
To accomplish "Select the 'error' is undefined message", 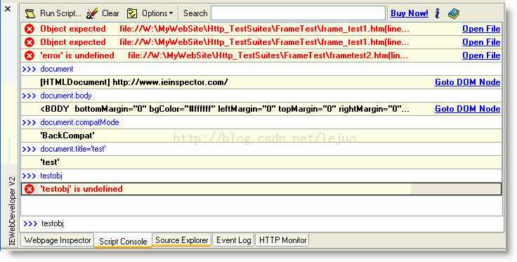I will click(77, 55).
